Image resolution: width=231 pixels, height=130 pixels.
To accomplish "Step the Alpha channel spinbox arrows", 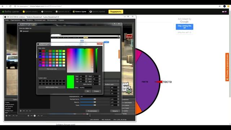I will (x=100, y=84).
